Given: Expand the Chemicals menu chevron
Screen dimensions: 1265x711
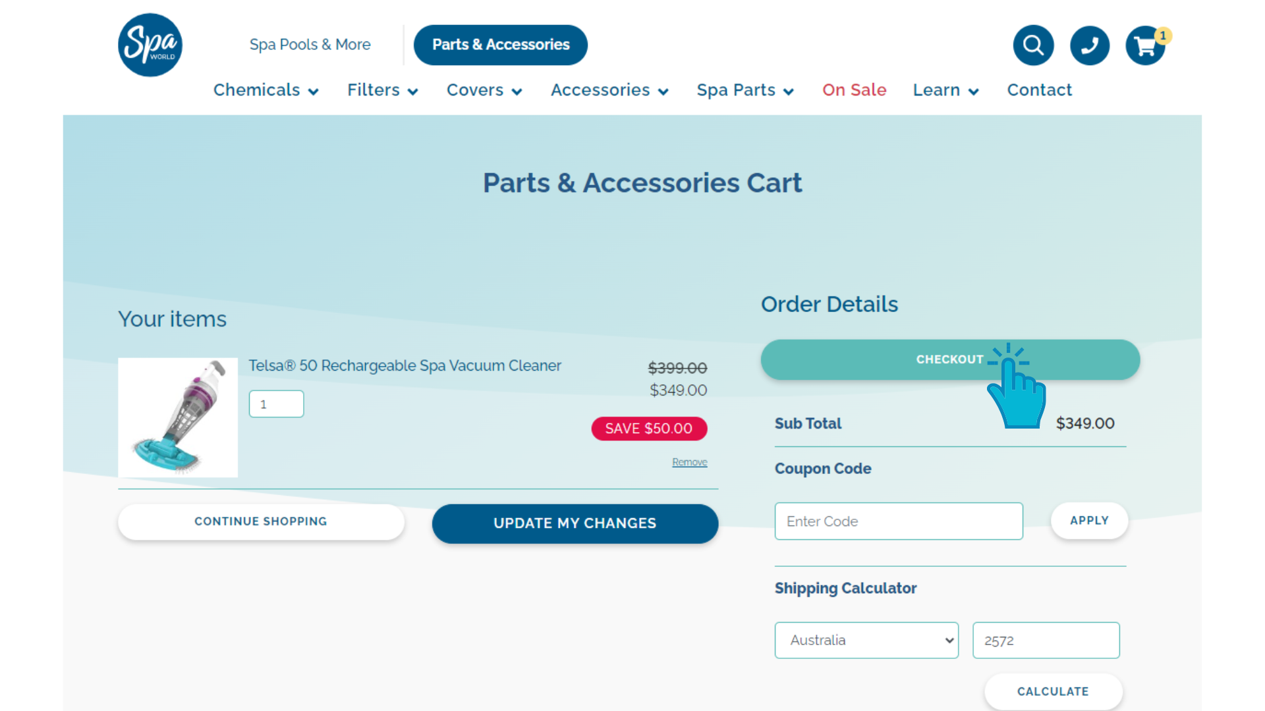Looking at the screenshot, I should [x=314, y=92].
